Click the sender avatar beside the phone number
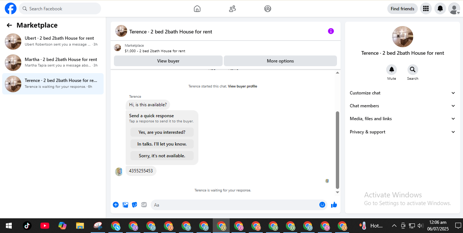This screenshot has height=233, width=463. tap(119, 172)
